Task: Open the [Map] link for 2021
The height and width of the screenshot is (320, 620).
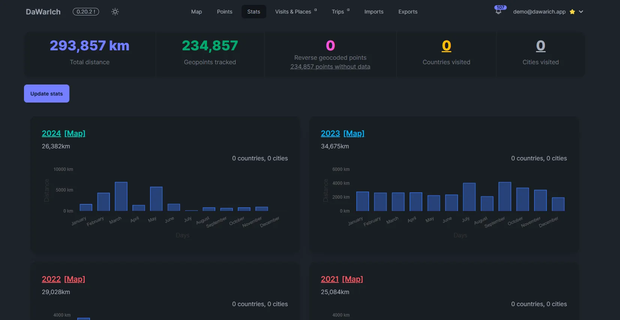Action: coord(352,279)
